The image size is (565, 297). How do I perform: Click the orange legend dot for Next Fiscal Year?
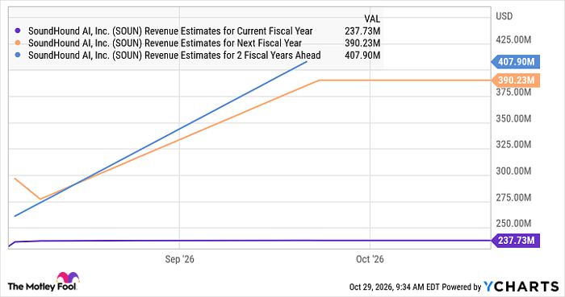(18, 43)
